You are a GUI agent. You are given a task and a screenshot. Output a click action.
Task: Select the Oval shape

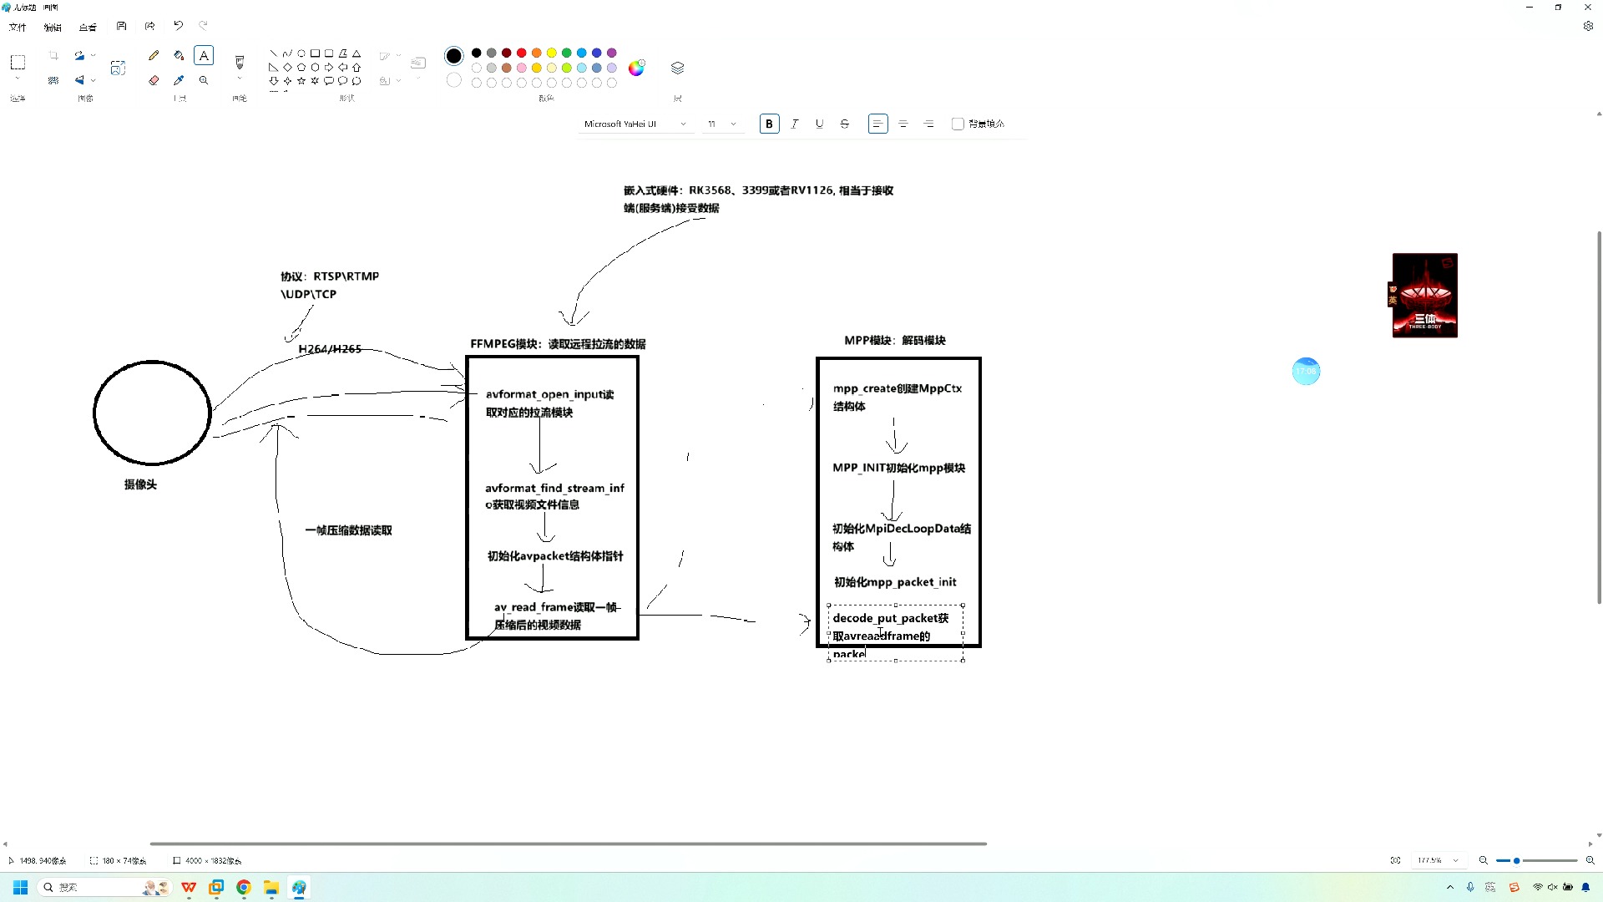[301, 53]
